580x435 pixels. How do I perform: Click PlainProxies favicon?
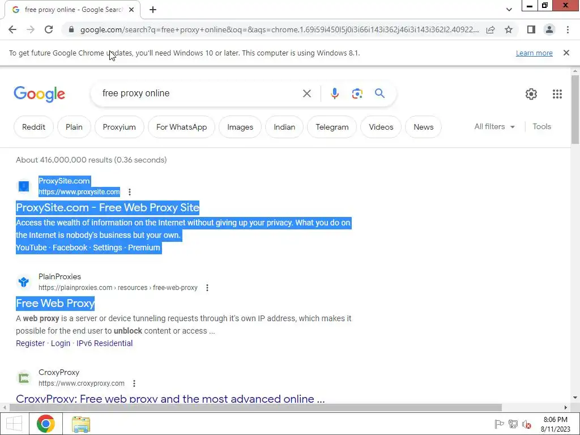tap(24, 282)
